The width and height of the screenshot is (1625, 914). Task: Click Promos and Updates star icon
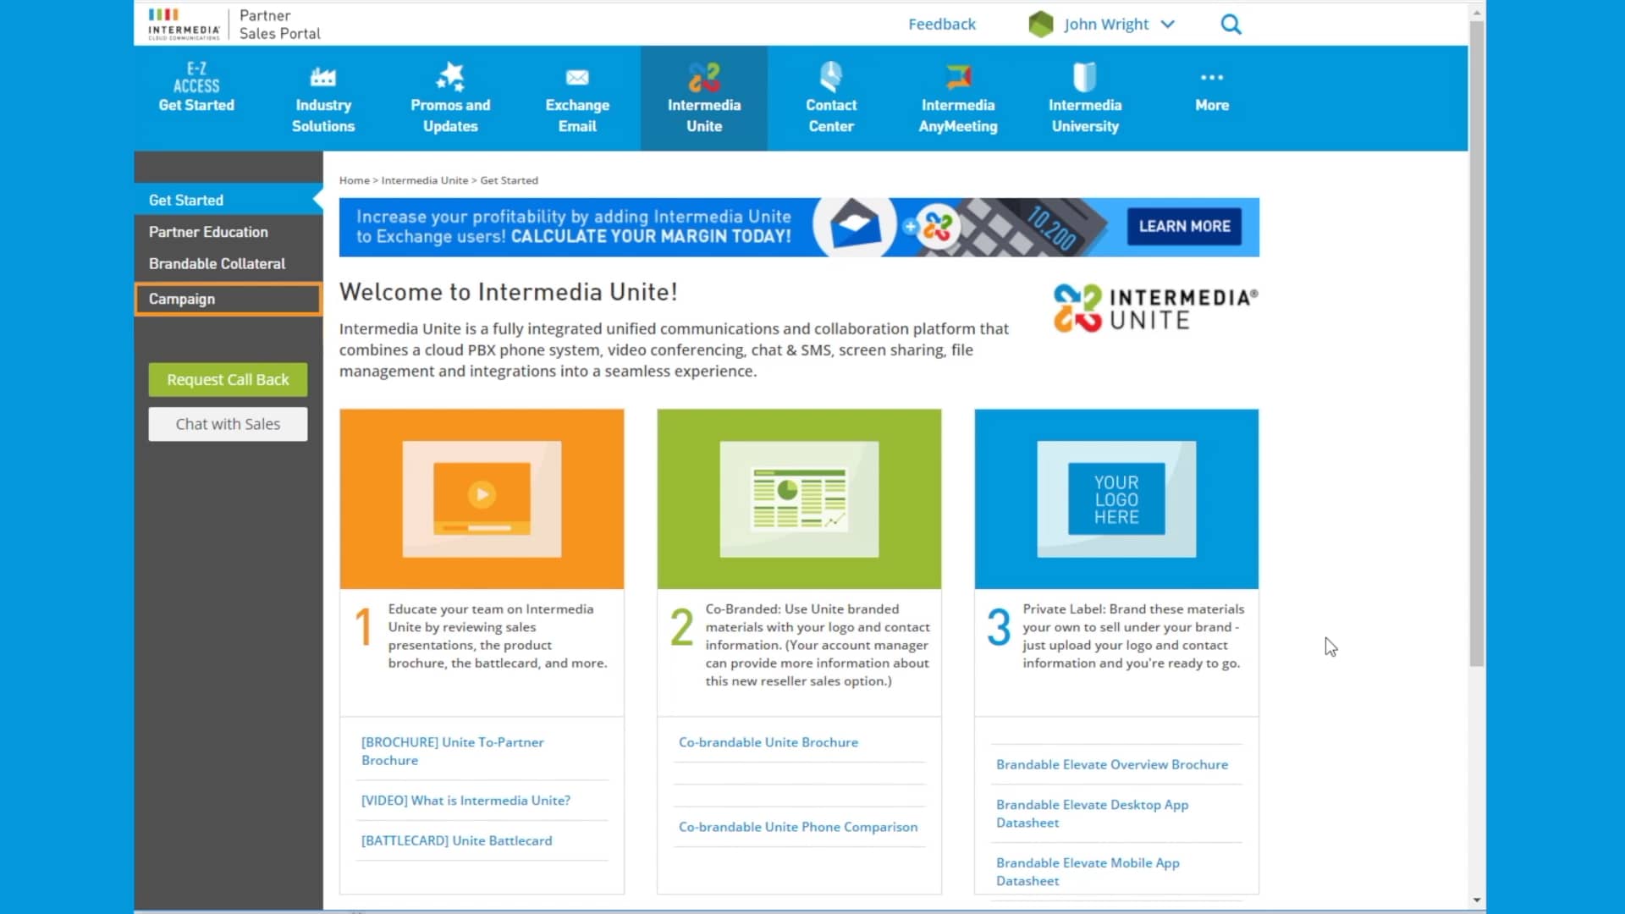point(449,78)
